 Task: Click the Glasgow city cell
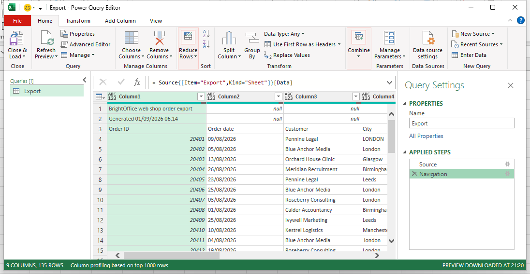pyautogui.click(x=374, y=159)
